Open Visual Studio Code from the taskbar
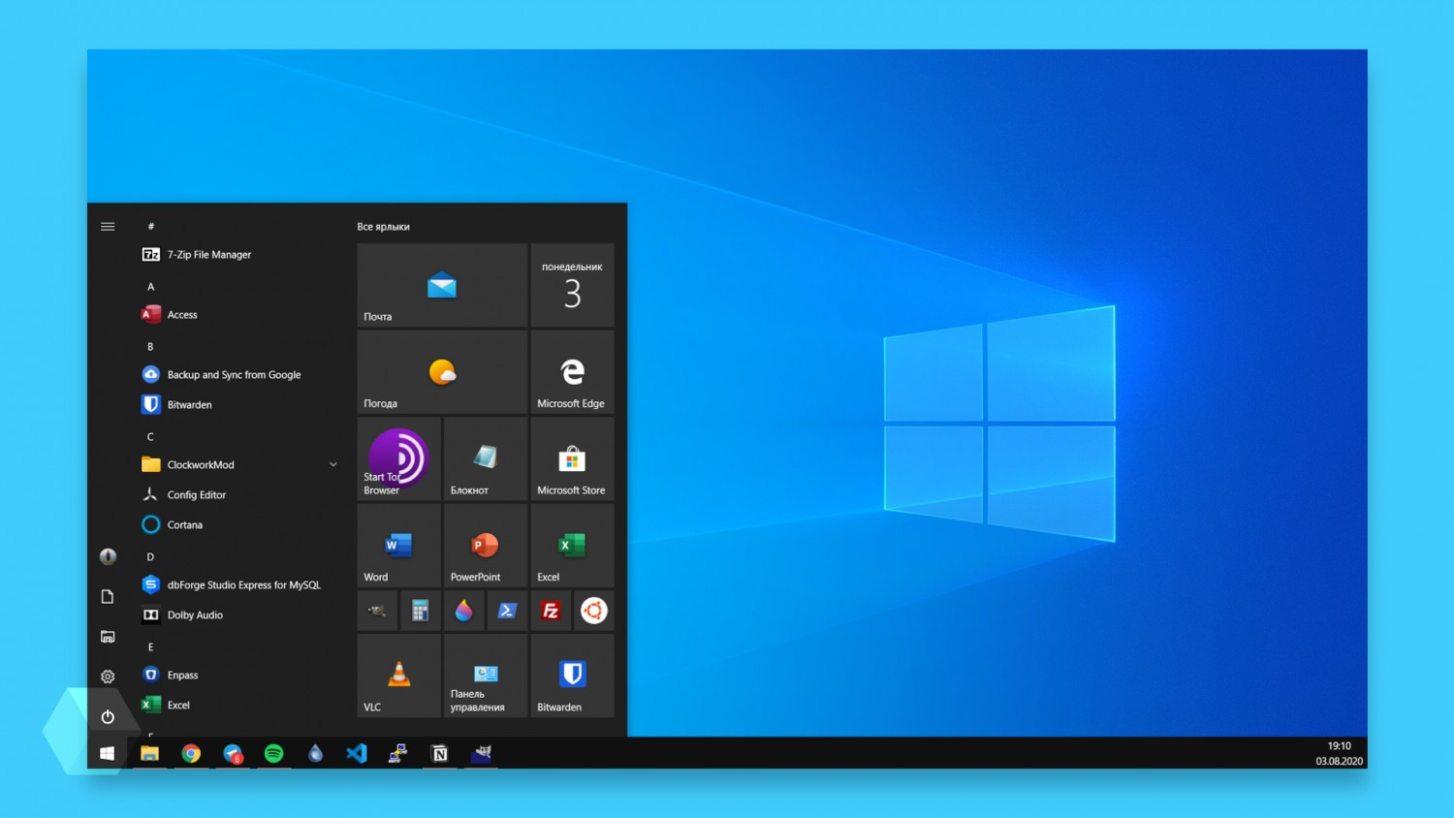1454x818 pixels. 357,753
